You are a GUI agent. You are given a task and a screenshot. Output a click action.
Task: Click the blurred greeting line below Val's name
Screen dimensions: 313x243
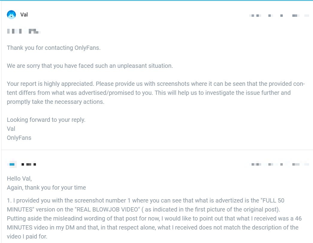point(24,31)
